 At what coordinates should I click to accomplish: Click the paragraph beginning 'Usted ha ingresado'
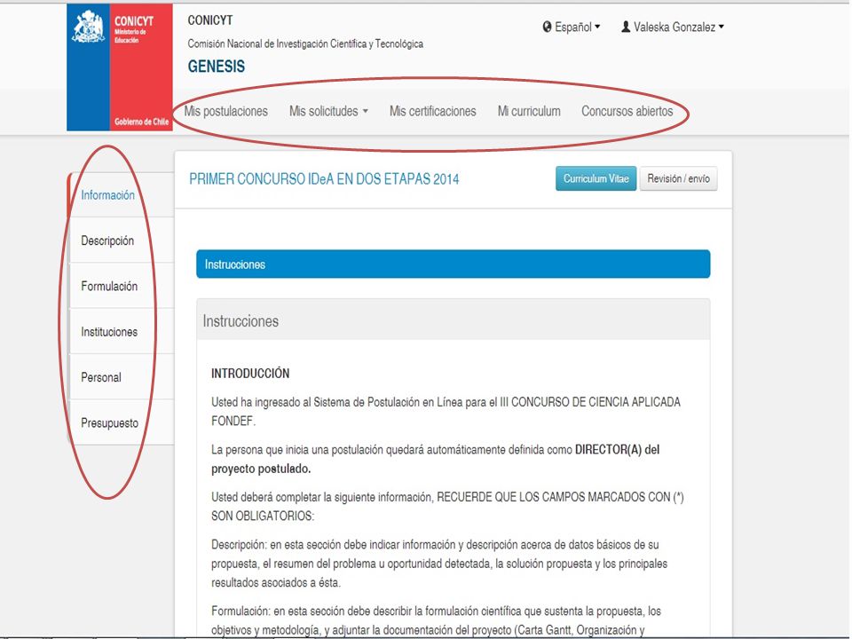[x=446, y=411]
